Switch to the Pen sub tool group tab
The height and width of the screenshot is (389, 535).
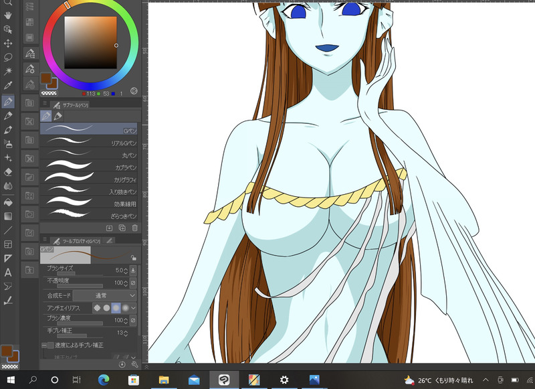point(46,116)
